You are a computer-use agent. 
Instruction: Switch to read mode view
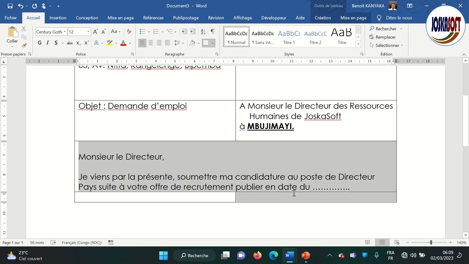click(x=368, y=242)
